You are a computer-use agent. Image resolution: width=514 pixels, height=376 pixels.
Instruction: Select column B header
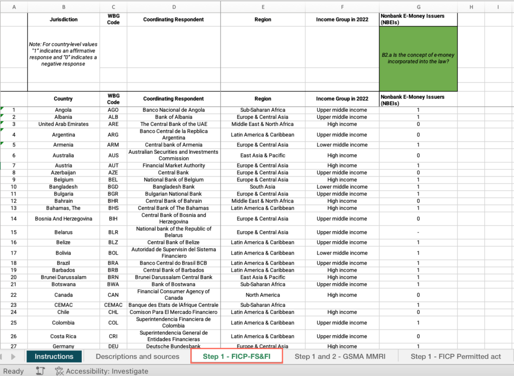pyautogui.click(x=64, y=7)
